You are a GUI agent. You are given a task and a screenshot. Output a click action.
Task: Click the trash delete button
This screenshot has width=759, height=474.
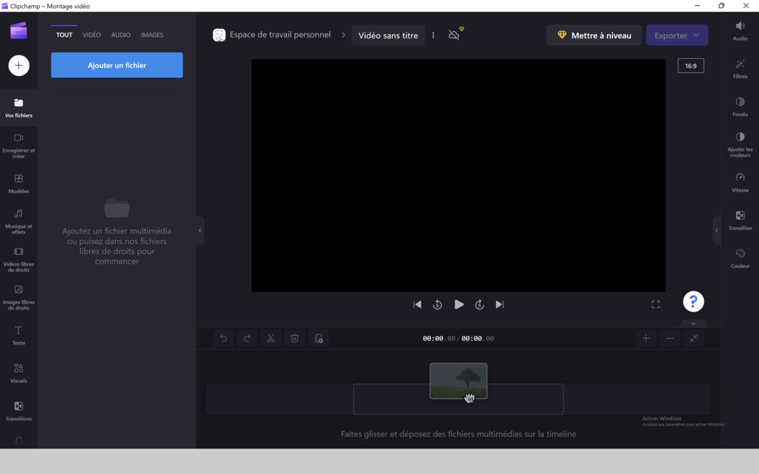coord(295,339)
